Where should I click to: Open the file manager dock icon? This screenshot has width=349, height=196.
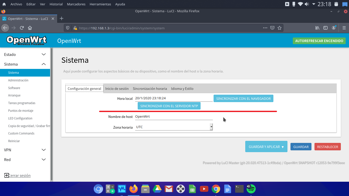(145, 189)
